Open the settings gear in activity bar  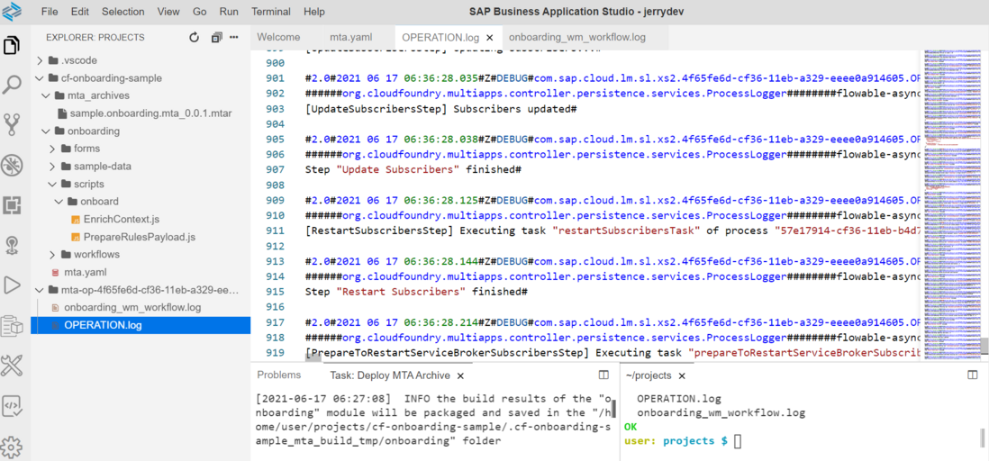pos(12,446)
